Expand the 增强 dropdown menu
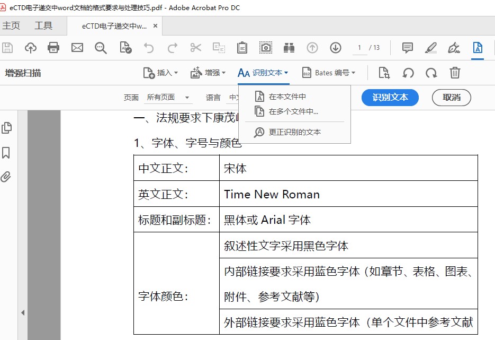Screen dimensions: 495x340 pos(208,73)
